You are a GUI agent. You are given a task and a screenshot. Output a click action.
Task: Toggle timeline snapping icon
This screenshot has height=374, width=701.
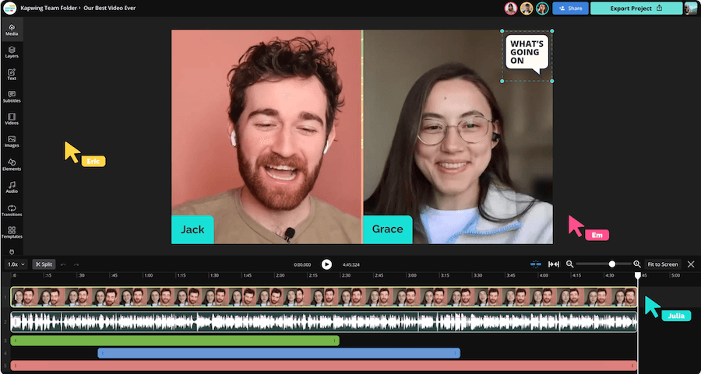pyautogui.click(x=535, y=264)
